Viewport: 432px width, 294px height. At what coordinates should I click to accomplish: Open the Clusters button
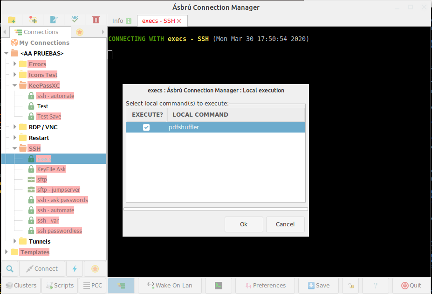21,286
